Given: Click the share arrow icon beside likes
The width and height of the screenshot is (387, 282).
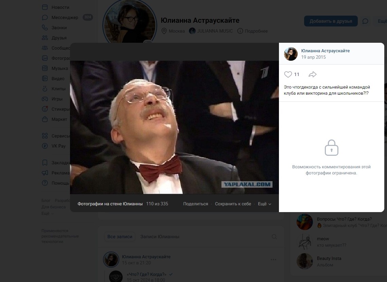Looking at the screenshot, I should click(x=313, y=74).
